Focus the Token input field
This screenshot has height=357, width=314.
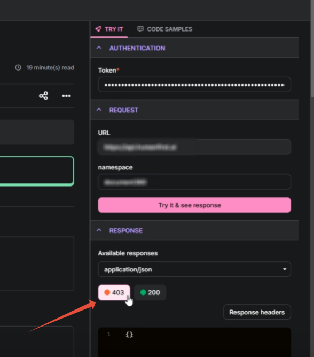coord(194,84)
